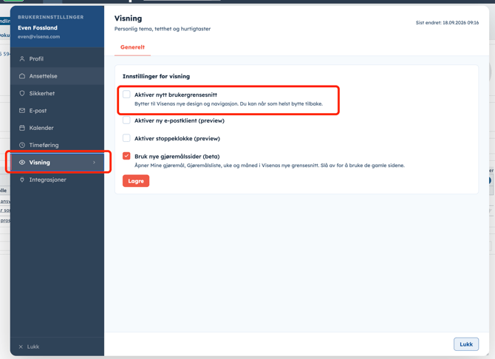Click the E-post envelope icon
Screen dimensions: 495x359
(21, 111)
